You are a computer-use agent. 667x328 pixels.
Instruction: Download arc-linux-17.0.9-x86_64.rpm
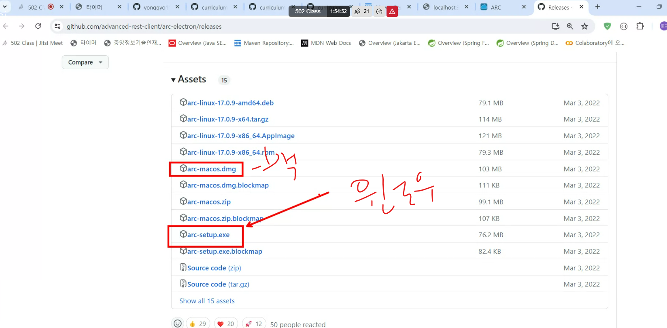[x=231, y=152]
